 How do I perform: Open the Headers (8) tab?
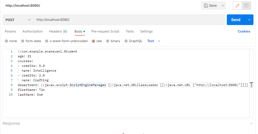tap(58, 31)
